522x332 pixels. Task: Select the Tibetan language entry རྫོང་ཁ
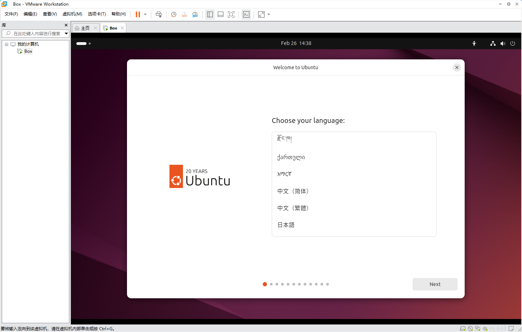(354, 139)
